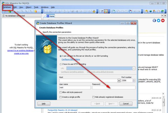The width and height of the screenshot is (168, 113).
Task: Click the wizard's Help button
Action: [x=44, y=104]
